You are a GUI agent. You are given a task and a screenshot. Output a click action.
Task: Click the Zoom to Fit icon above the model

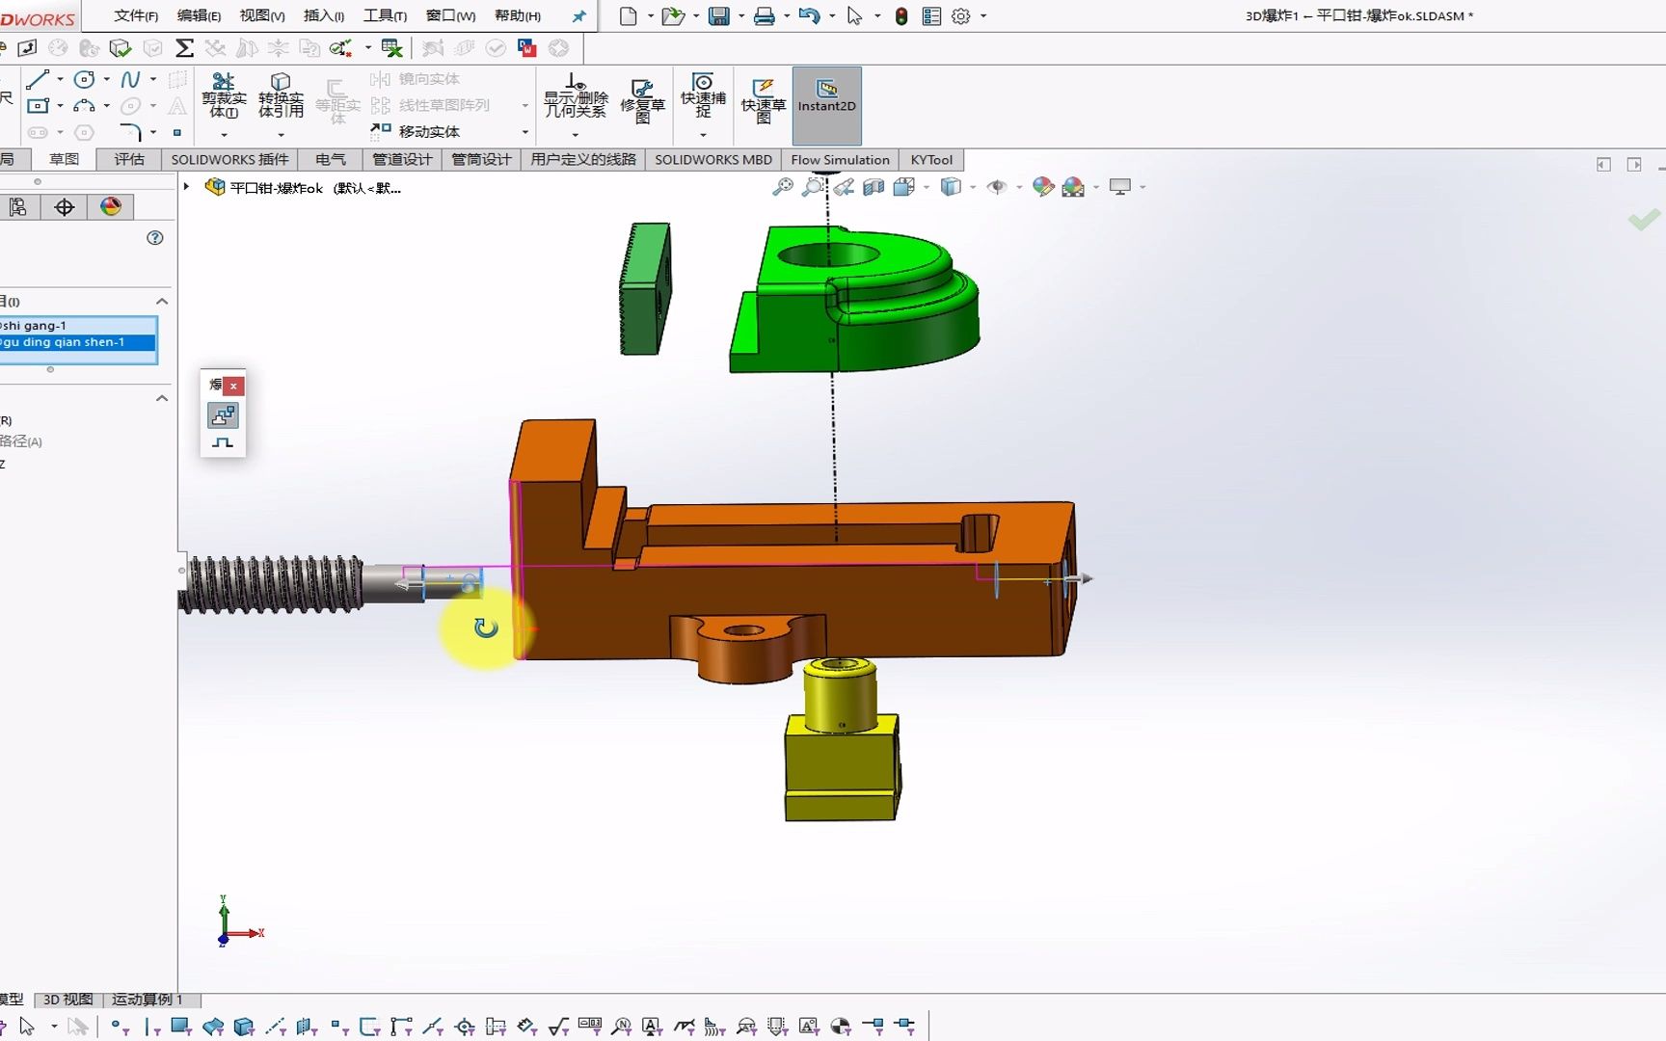(785, 187)
